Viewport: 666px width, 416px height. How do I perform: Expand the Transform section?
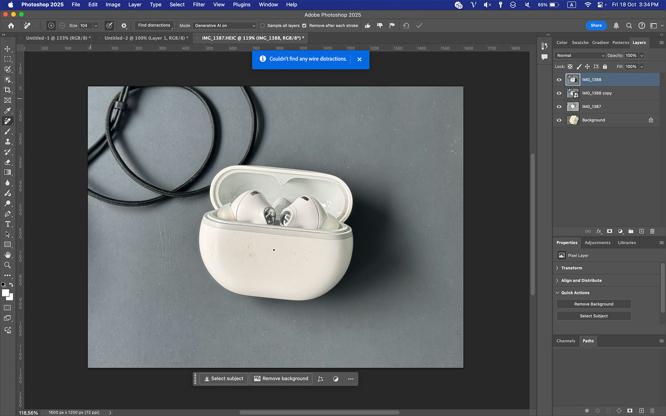click(572, 268)
